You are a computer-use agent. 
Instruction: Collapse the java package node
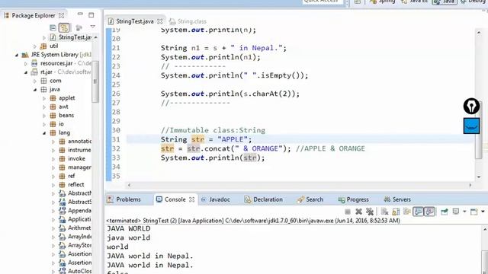click(35, 90)
